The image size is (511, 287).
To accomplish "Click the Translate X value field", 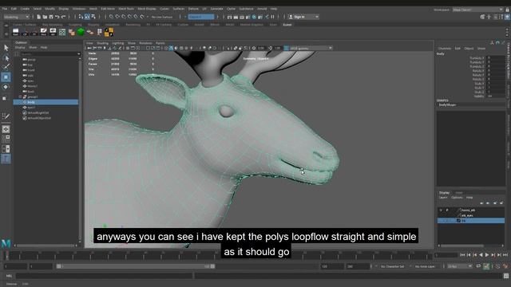I will tap(496, 58).
